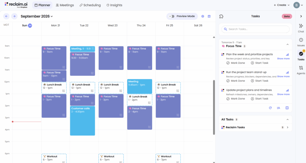The width and height of the screenshot is (306, 163).
Task: Switch to the Insights tab
Action: [114, 5]
